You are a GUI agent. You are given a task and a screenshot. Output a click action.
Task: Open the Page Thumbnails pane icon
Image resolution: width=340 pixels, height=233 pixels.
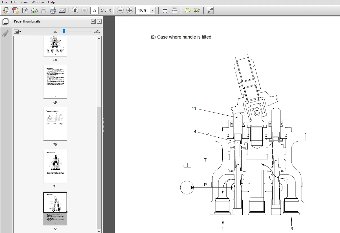coord(5,22)
